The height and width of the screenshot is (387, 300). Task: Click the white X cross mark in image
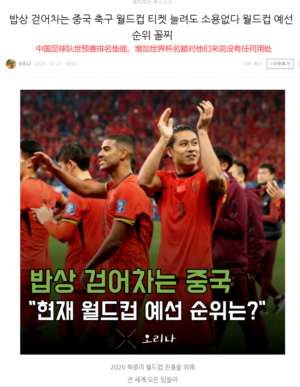pyautogui.click(x=126, y=339)
